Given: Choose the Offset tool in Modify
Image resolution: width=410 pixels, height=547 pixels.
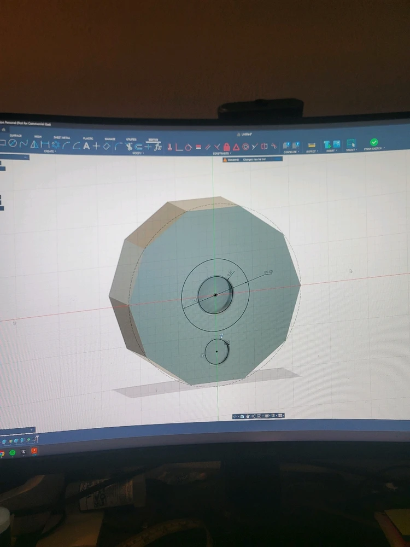Looking at the screenshot, I should click(139, 146).
